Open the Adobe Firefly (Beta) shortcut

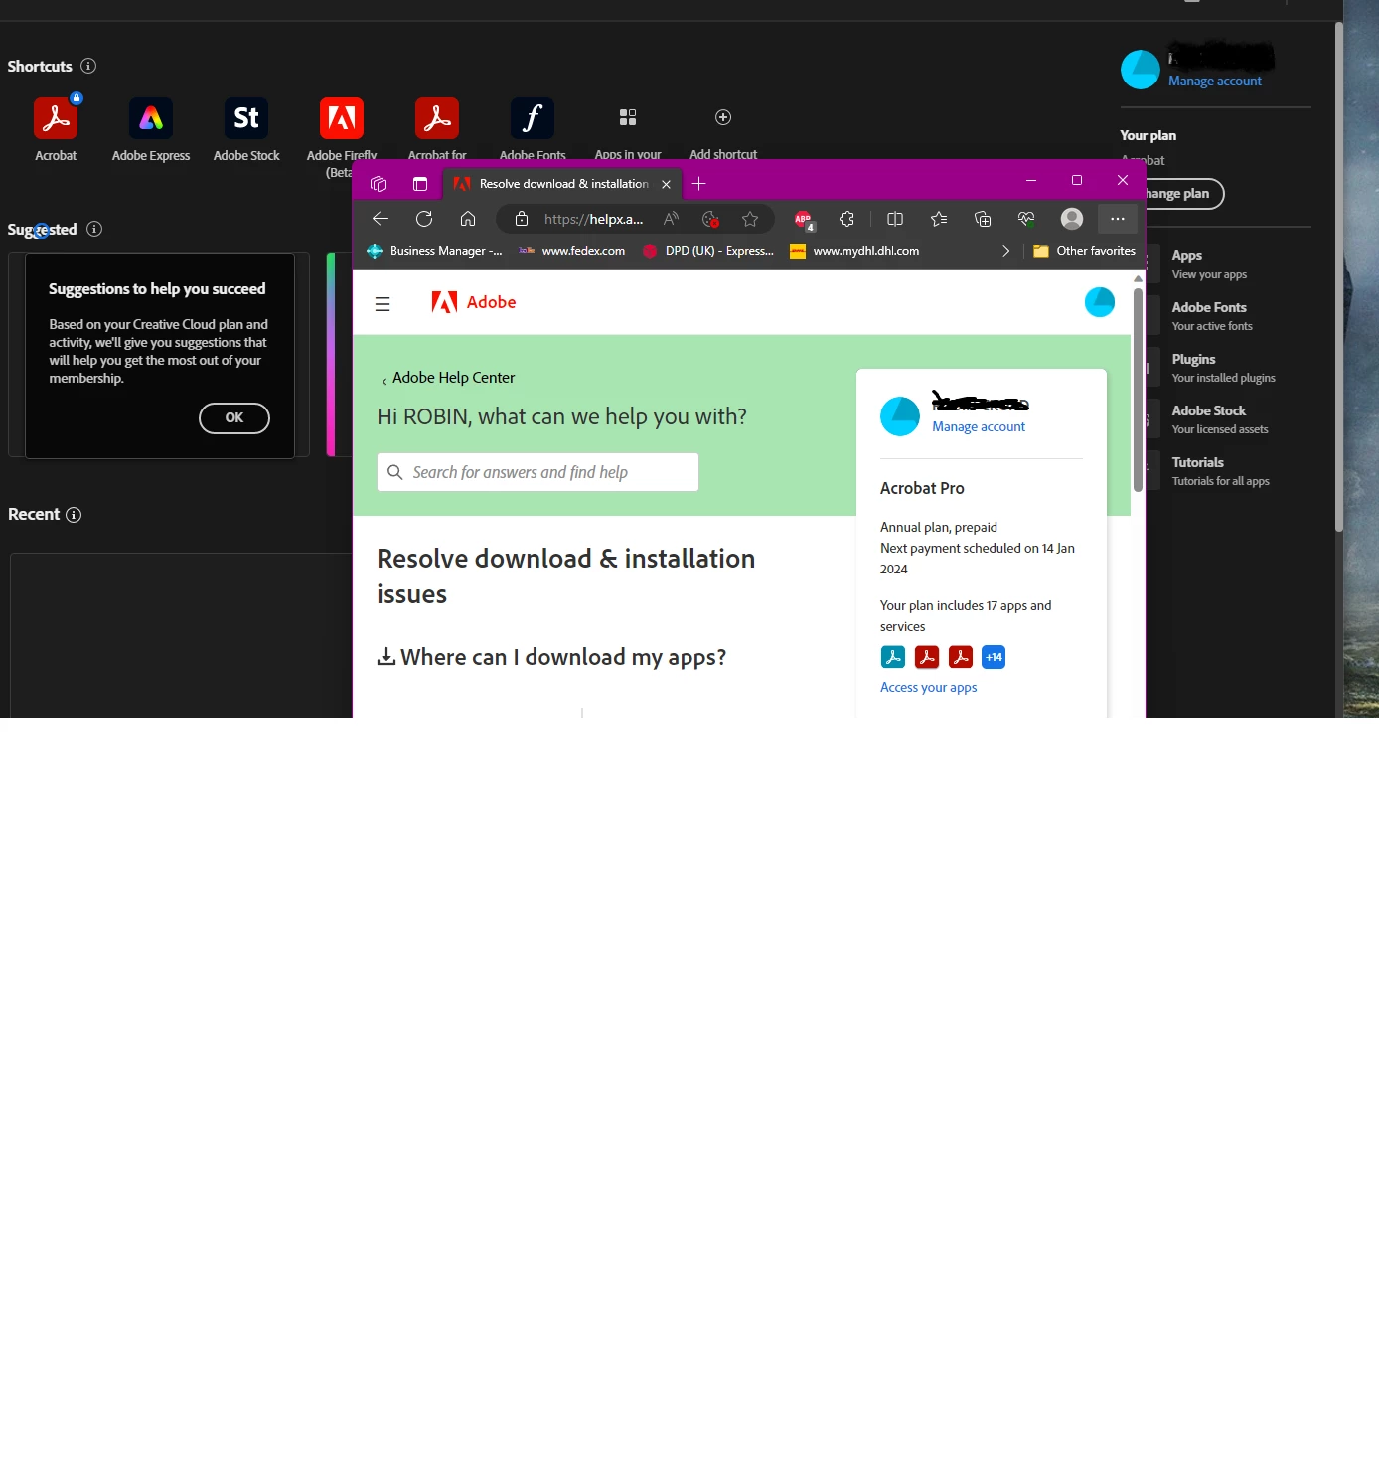pos(342,118)
